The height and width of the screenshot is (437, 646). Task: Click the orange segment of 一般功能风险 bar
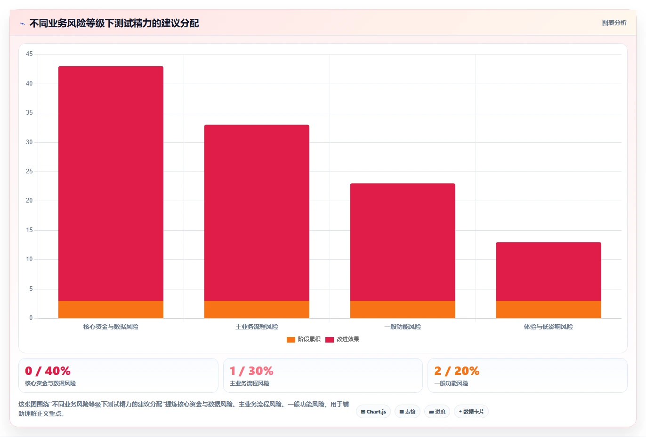[x=403, y=310]
